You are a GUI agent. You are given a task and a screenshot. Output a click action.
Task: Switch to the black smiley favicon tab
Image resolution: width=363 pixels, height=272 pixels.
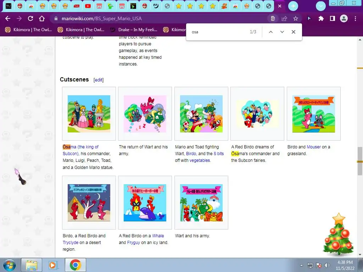pyautogui.click(x=156, y=6)
